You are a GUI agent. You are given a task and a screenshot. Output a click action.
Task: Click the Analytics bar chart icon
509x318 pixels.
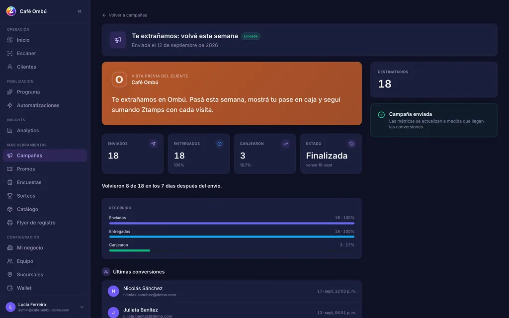point(10,131)
